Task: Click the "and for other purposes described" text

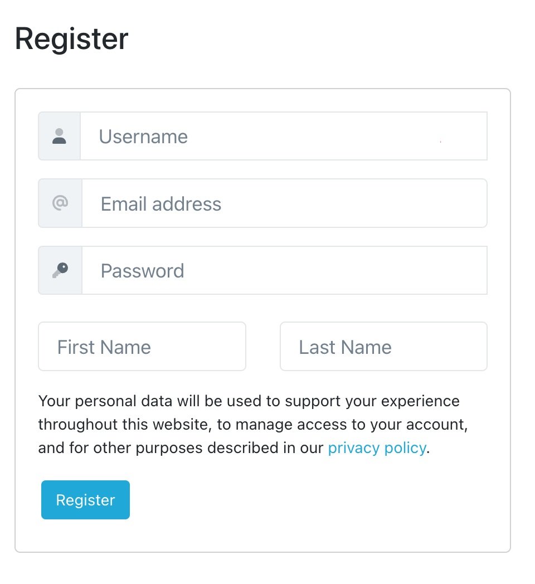Action: pyautogui.click(x=181, y=447)
